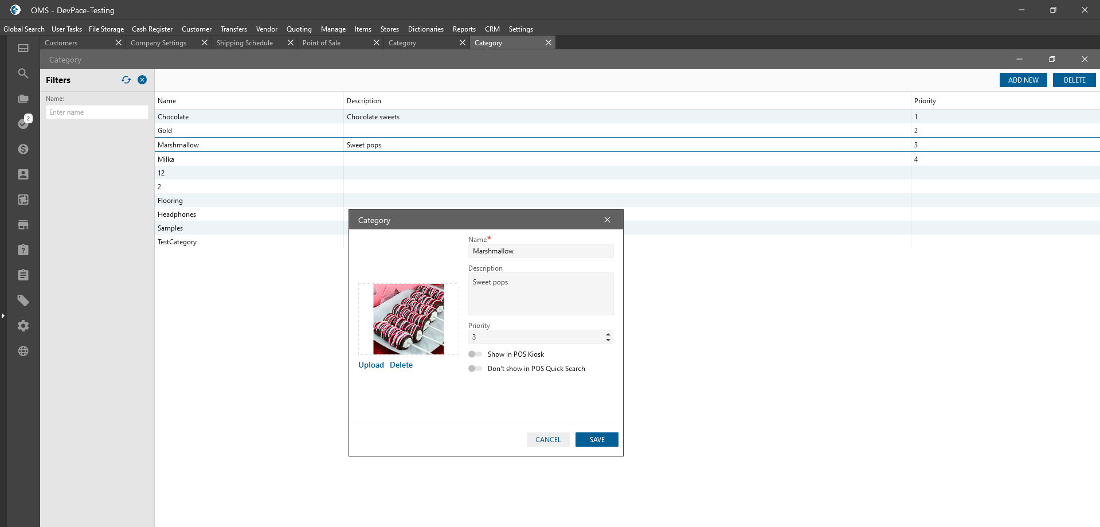The image size is (1100, 527).
Task: Expand the collapsed sidebar arrow at left edge
Action: [3, 315]
